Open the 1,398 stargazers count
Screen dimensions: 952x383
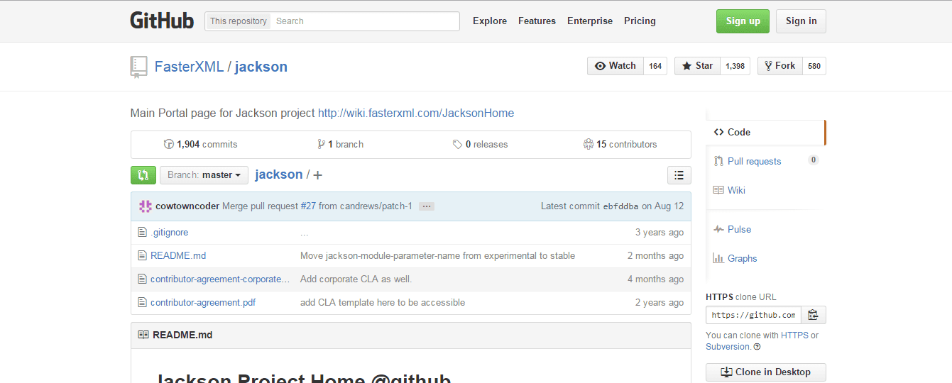[735, 66]
